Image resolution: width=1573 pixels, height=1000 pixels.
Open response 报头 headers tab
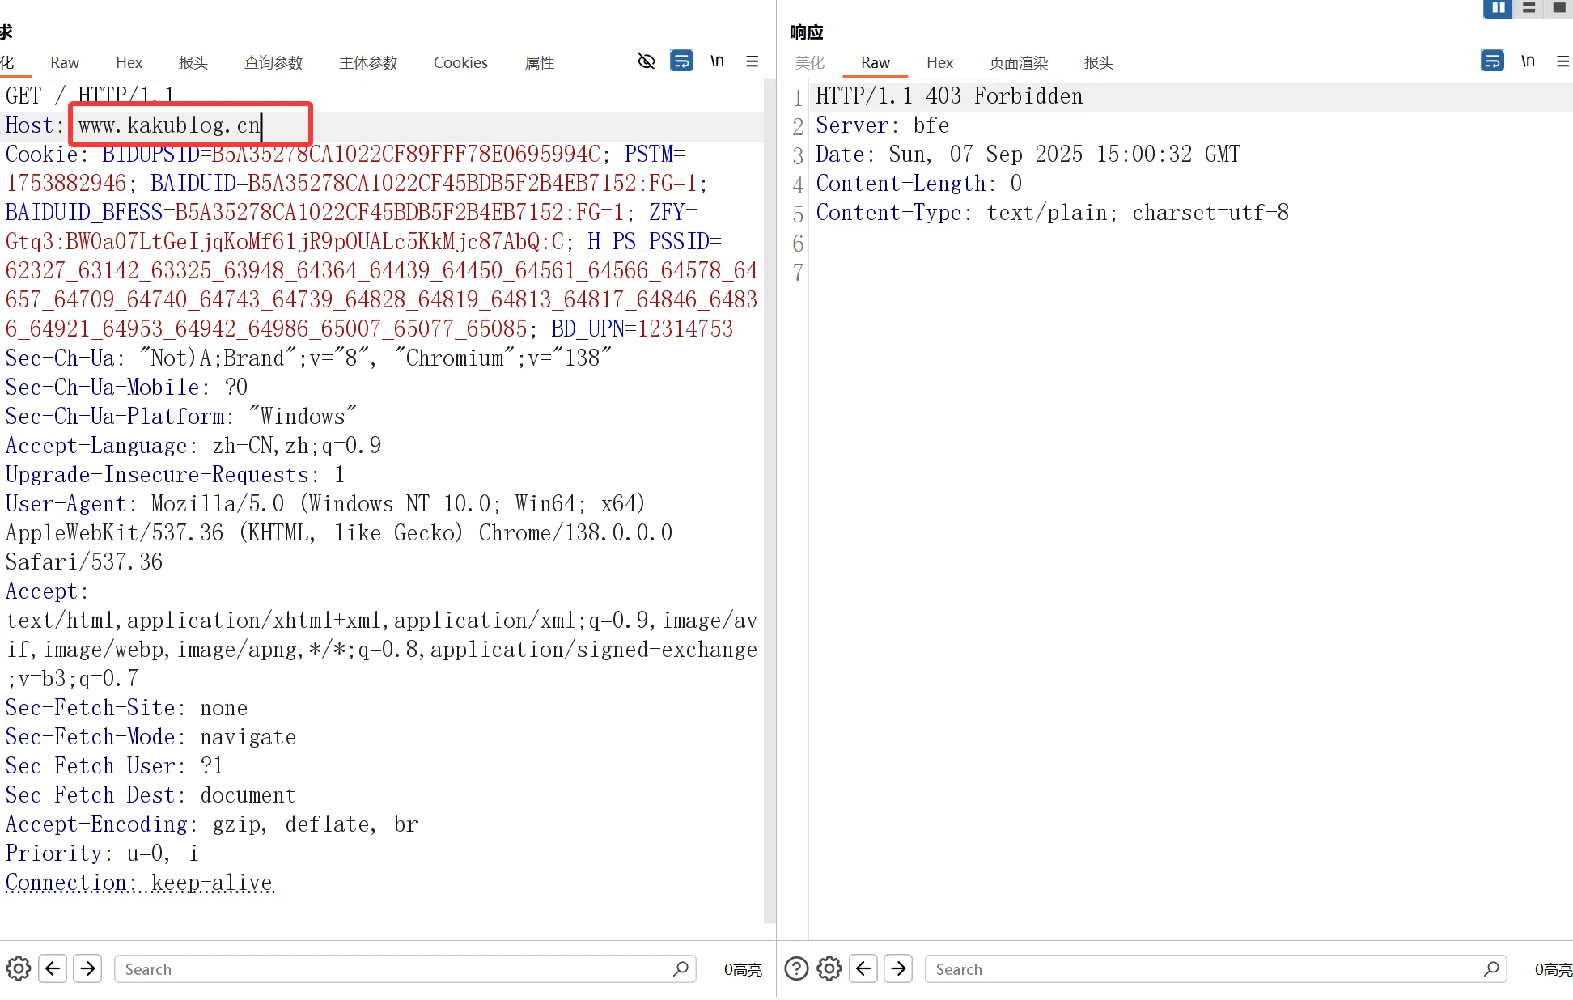pos(1098,62)
